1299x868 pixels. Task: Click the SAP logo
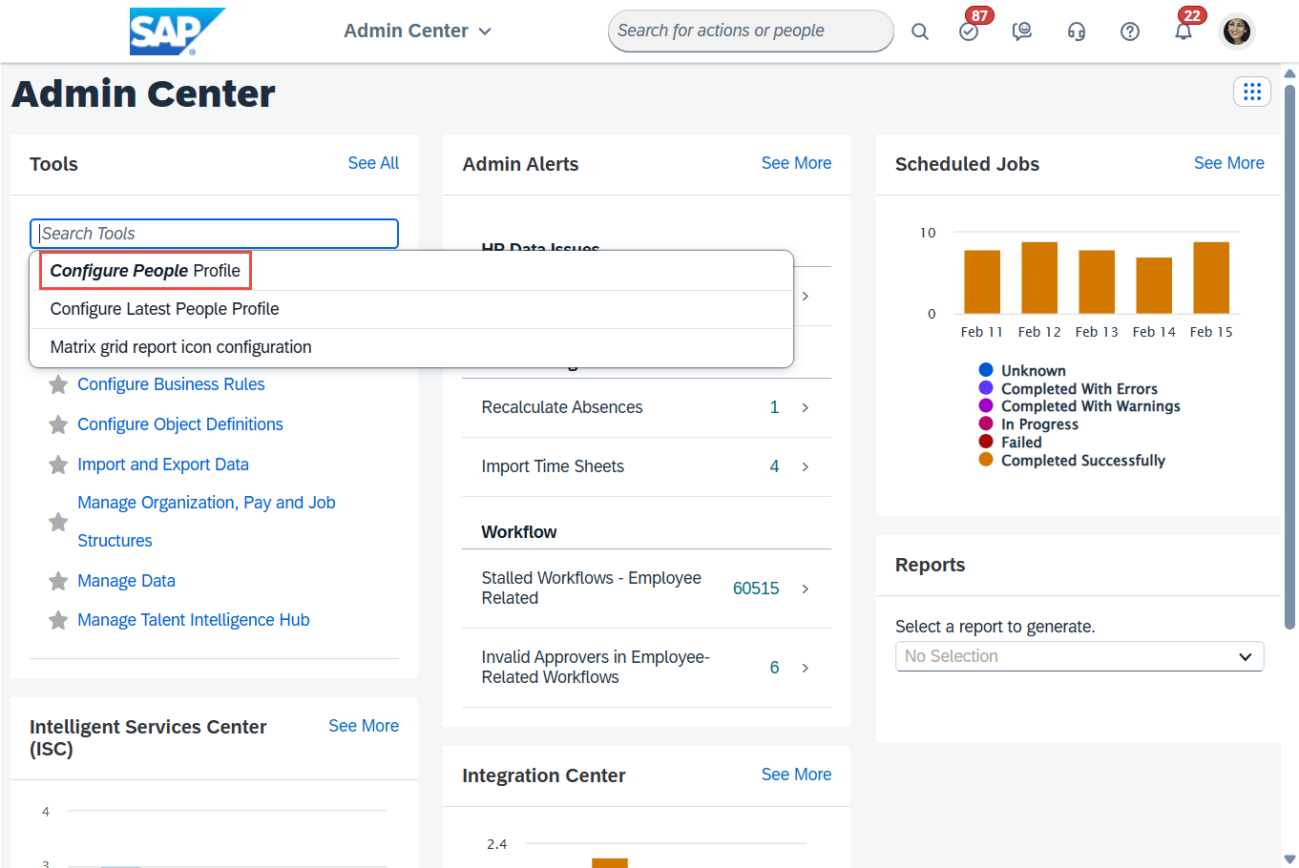[176, 31]
